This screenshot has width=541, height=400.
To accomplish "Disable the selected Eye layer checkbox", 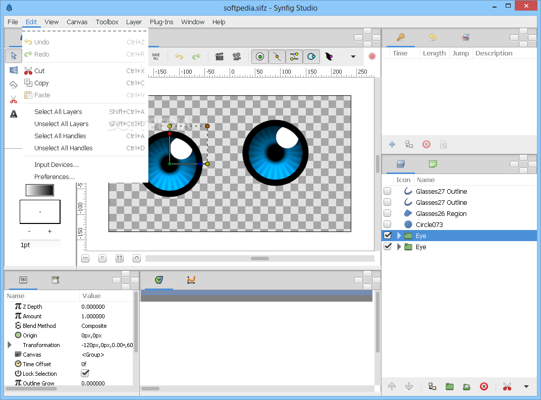I will click(388, 236).
